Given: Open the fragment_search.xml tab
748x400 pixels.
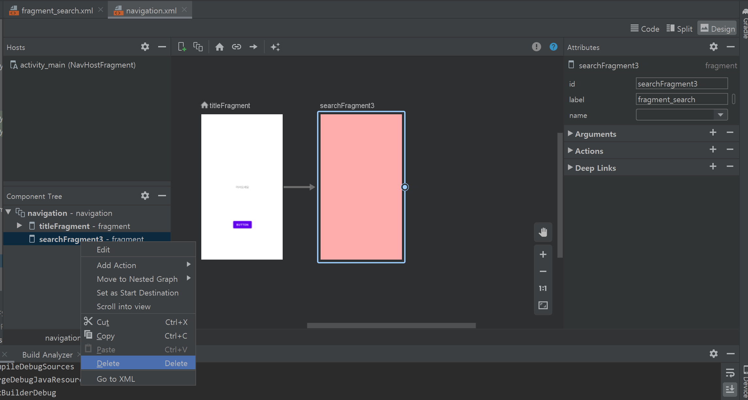Looking at the screenshot, I should 57,10.
